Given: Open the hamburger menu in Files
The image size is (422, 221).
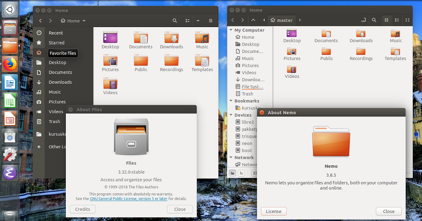Looking at the screenshot, I should click(x=211, y=20).
